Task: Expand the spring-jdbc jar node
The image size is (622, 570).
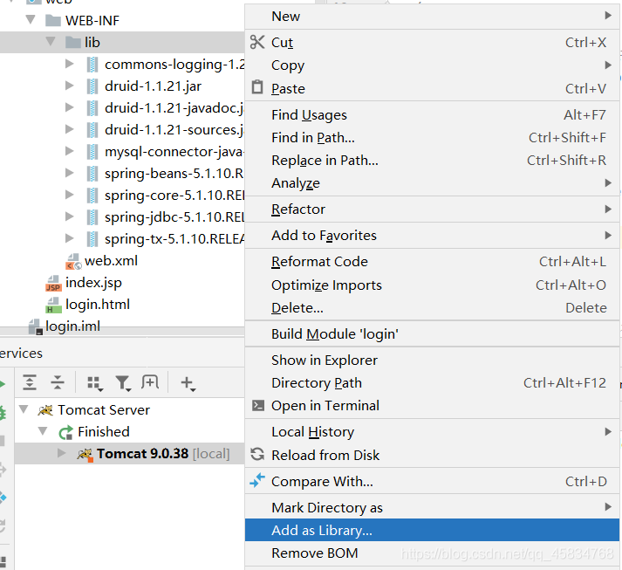Action: (70, 216)
